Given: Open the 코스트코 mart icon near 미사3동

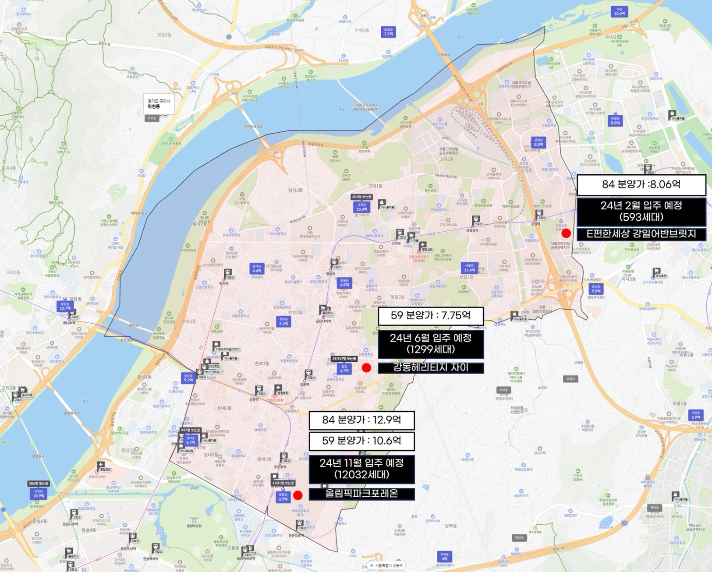Looking at the screenshot, I should [x=656, y=273].
